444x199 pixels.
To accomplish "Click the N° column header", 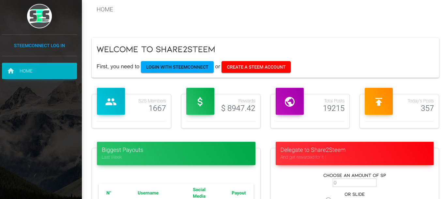I will [x=109, y=193].
